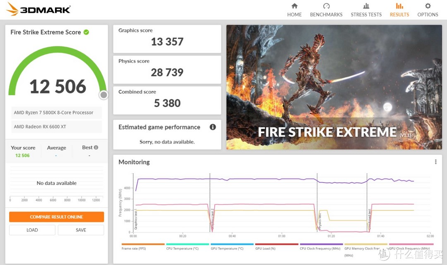Click the 3DMark logo
The image size is (447, 265).
click(x=38, y=9)
